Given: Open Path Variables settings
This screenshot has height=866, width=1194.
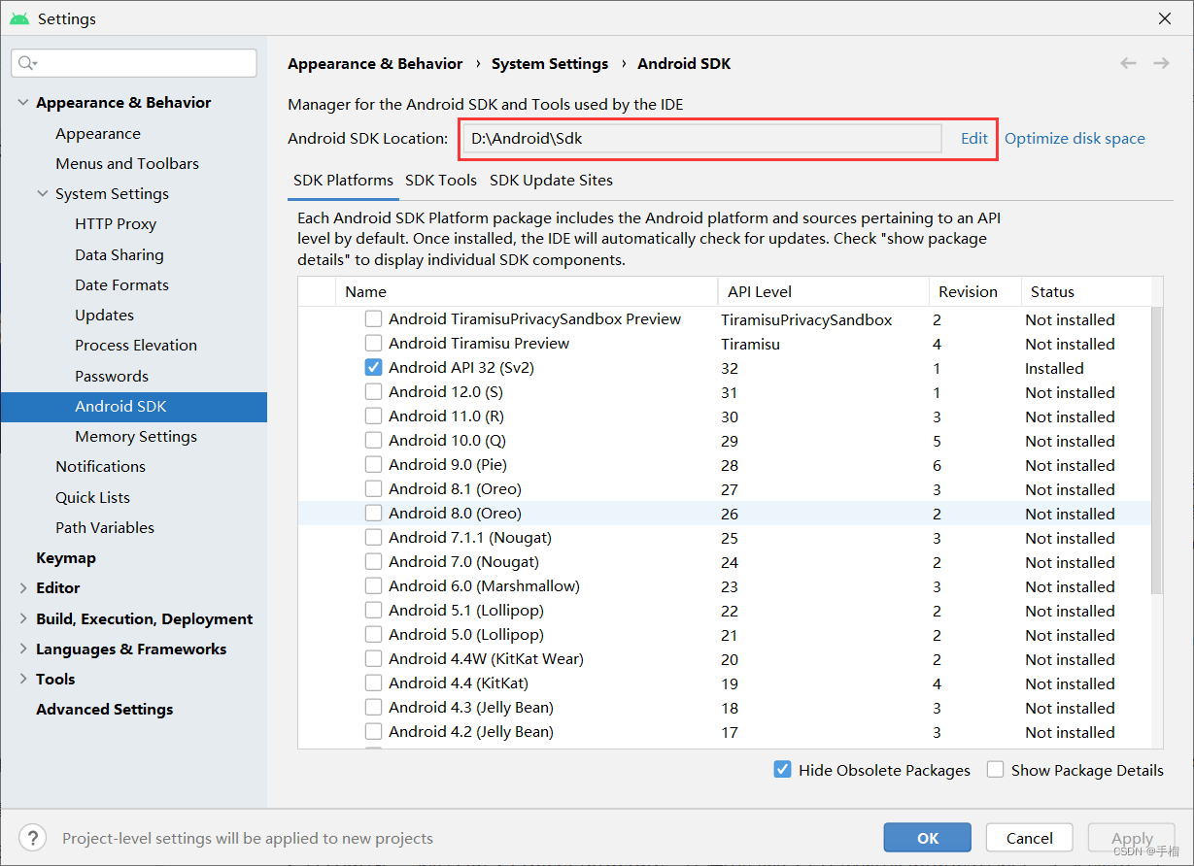Looking at the screenshot, I should (105, 528).
